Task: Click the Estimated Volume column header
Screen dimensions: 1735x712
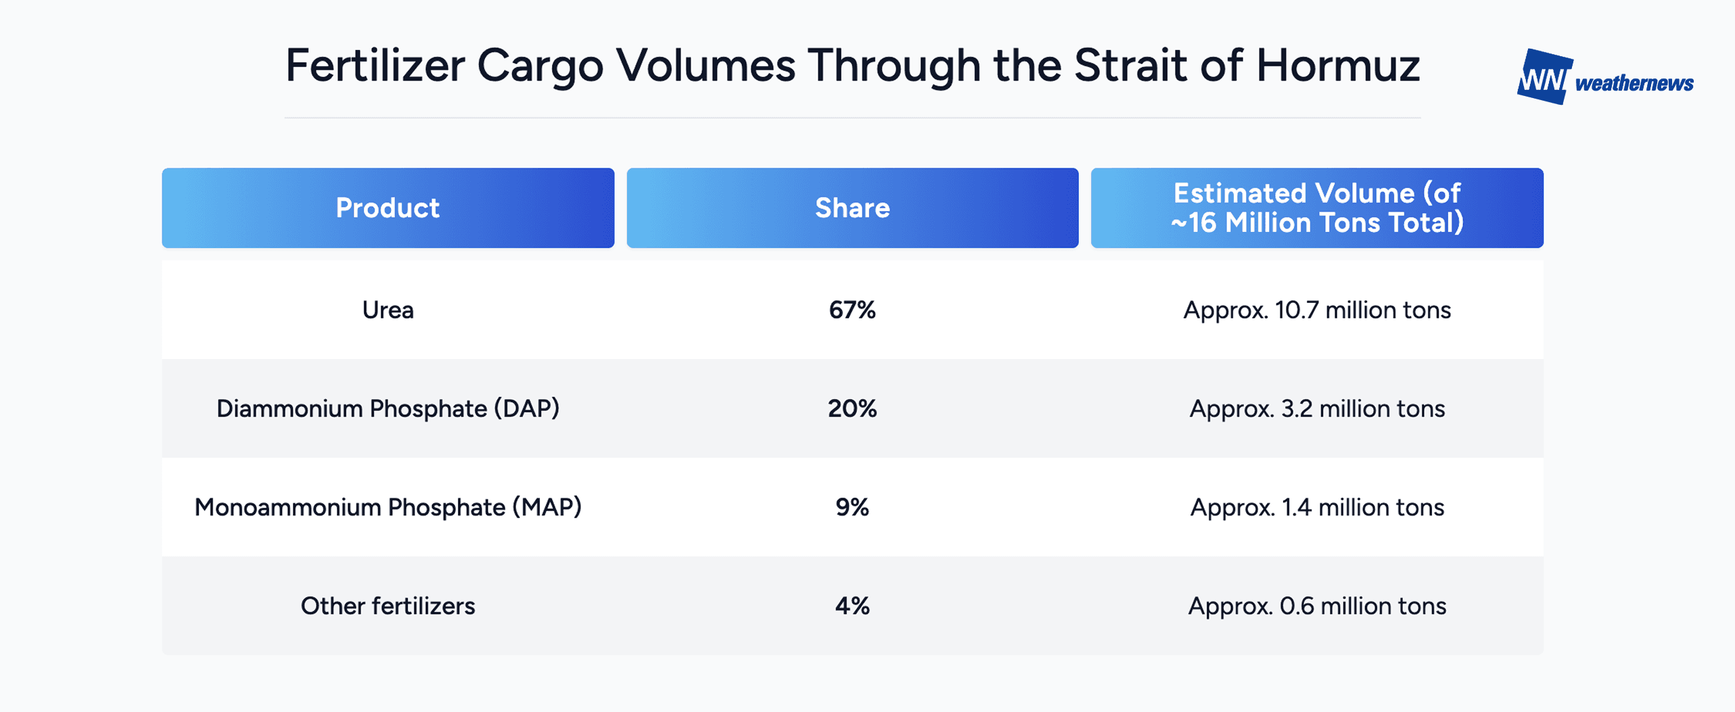Action: click(1317, 208)
